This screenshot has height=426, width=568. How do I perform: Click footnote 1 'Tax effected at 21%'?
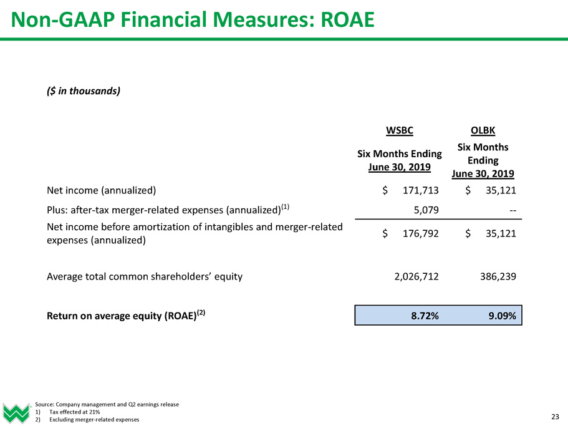click(75, 412)
